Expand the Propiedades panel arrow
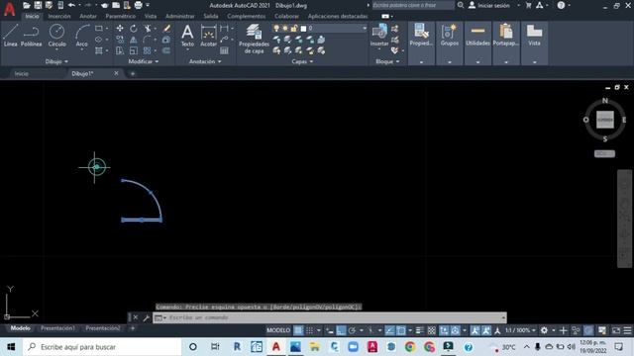This screenshot has height=356, width=634. click(421, 62)
